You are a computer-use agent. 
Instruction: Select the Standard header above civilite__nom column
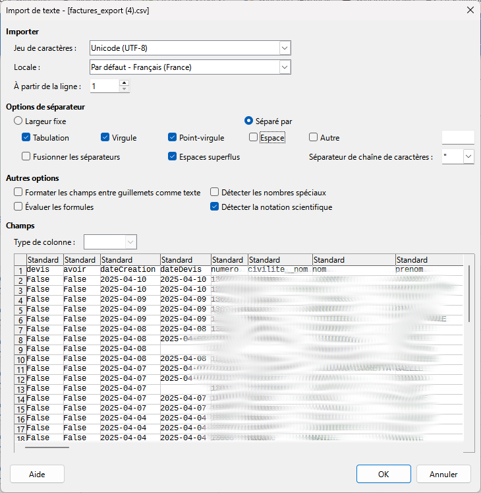click(281, 260)
